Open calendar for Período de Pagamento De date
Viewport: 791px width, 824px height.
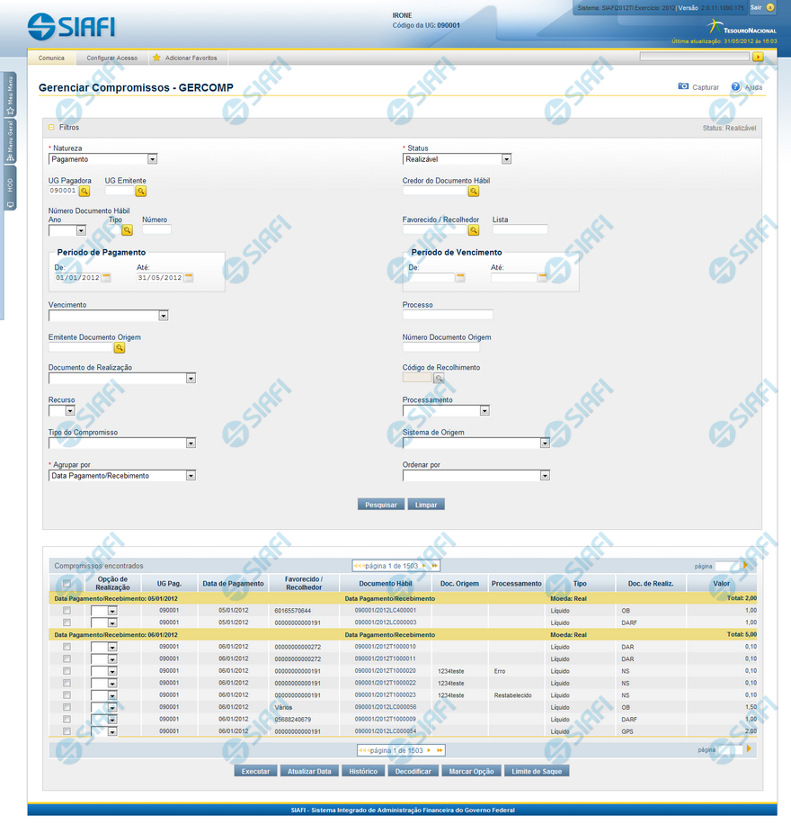pyautogui.click(x=106, y=278)
